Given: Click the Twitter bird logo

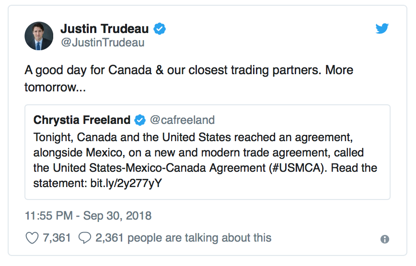Looking at the screenshot, I should (x=382, y=28).
